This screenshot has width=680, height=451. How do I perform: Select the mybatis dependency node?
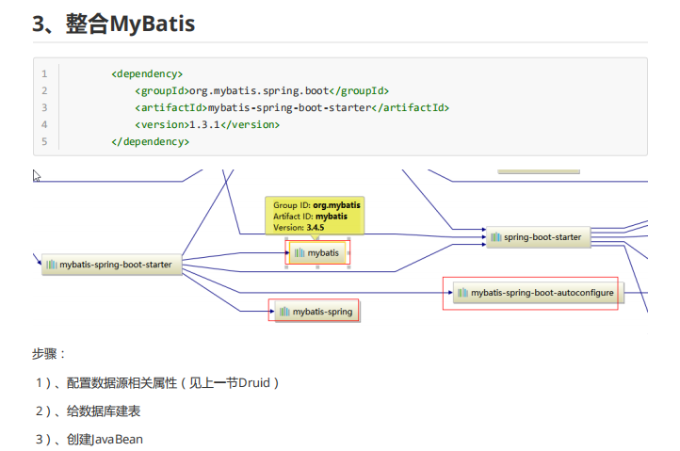point(317,253)
